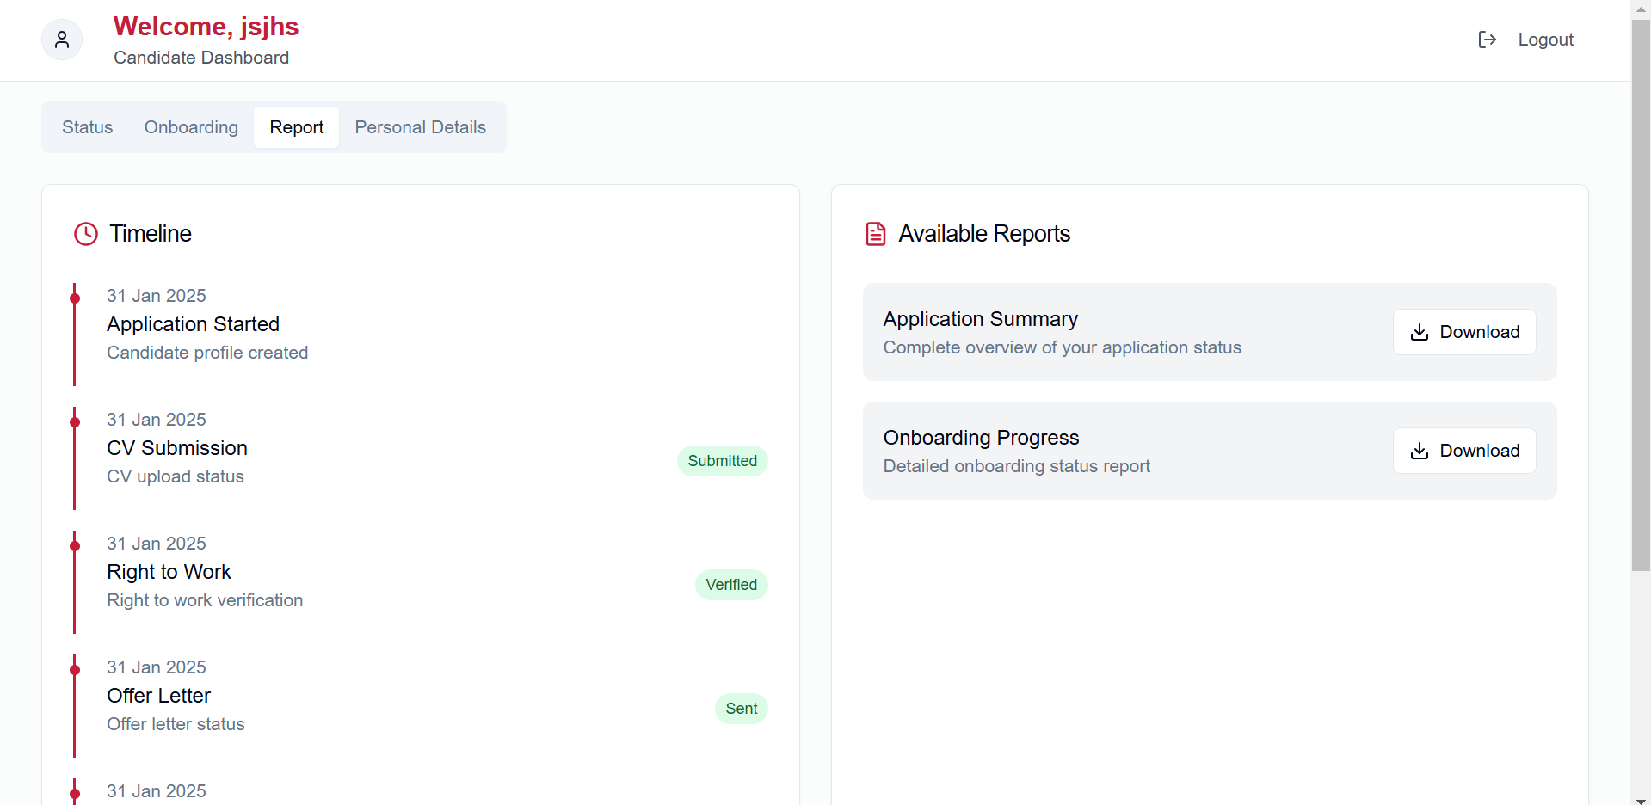This screenshot has width=1651, height=805.
Task: Click the "Offer letter status" text
Action: coord(176,724)
